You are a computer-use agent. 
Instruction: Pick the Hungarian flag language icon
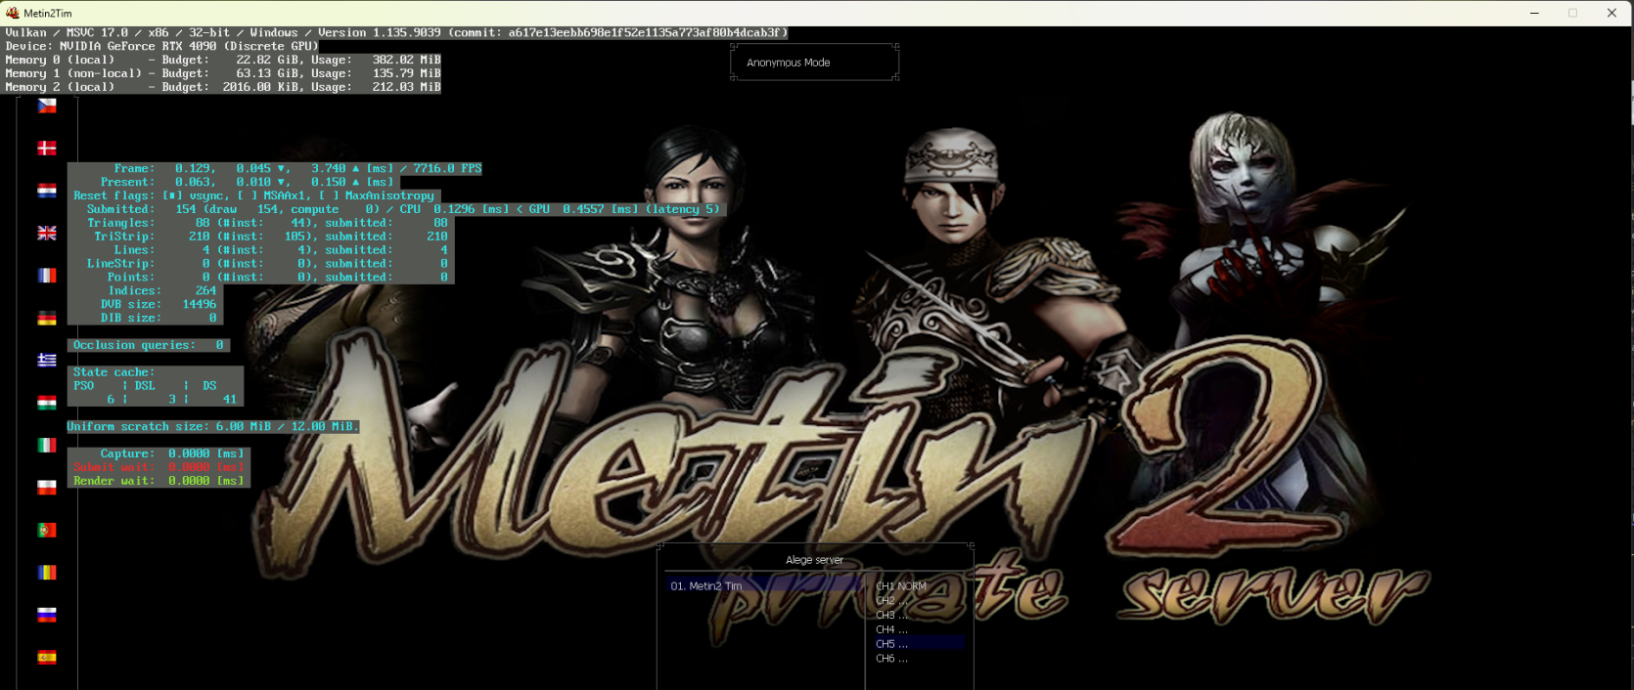click(47, 403)
